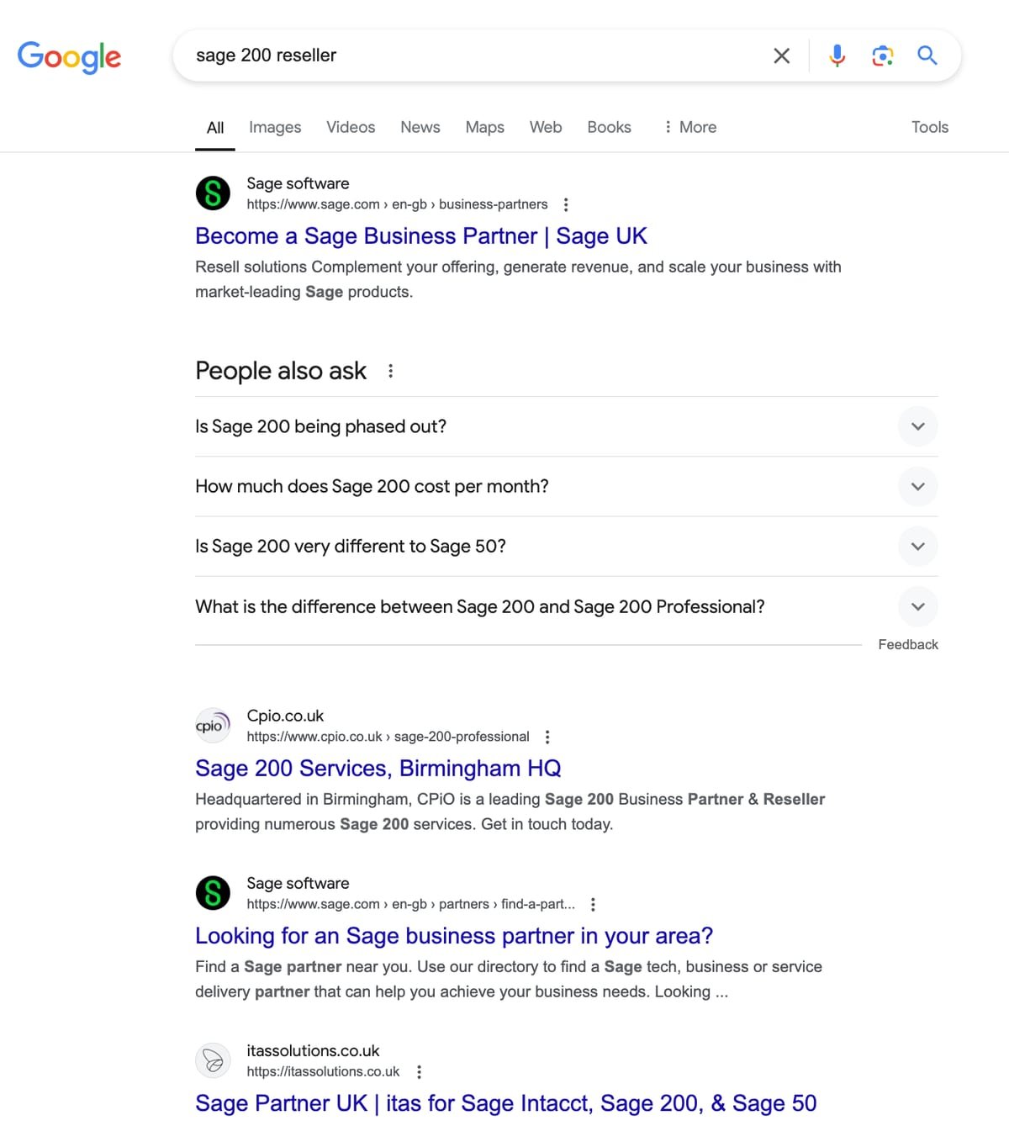Switch to the Books tab

pos(609,127)
